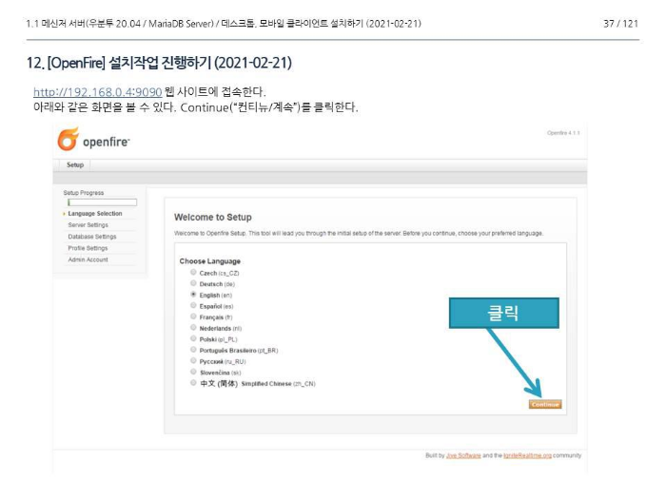Screen dimensions: 666x499
Task: Click the 'Welcome to Setup' heading
Action: pyautogui.click(x=213, y=218)
